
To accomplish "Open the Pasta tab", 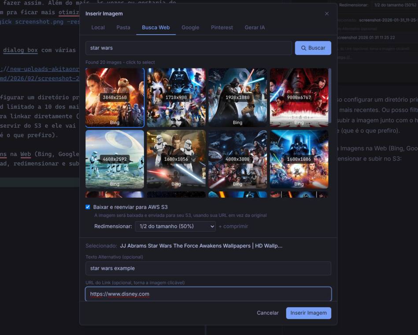I will (x=123, y=27).
